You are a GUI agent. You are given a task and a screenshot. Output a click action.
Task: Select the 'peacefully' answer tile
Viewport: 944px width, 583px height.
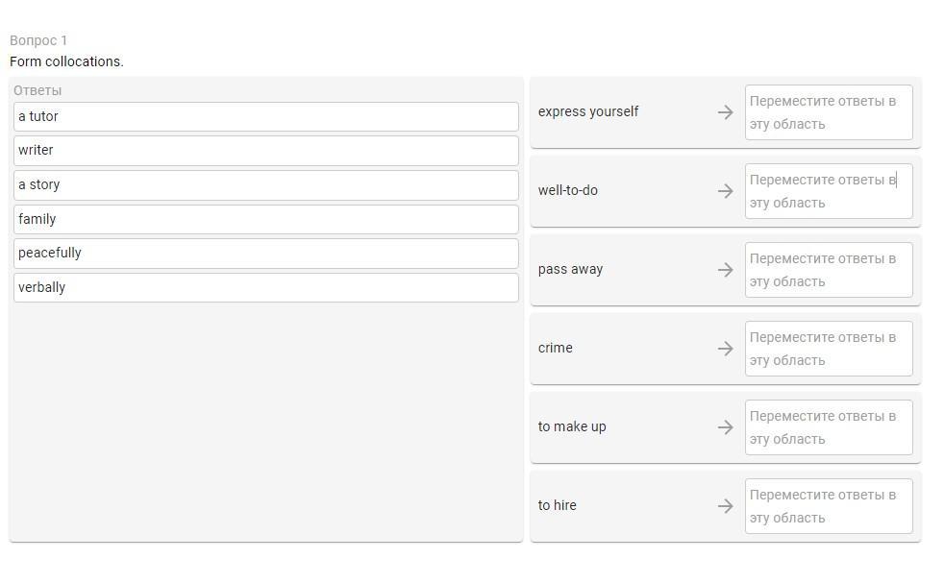(x=266, y=254)
